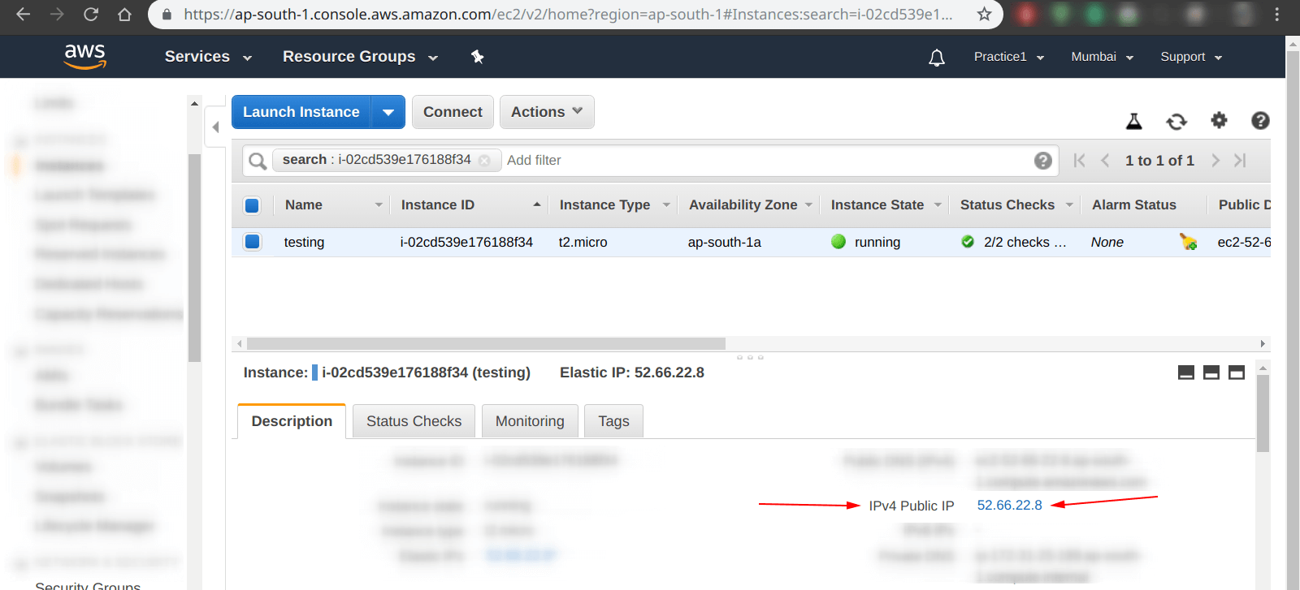1300x590 pixels.
Task: Open Security Groups in the sidebar
Action: click(88, 584)
